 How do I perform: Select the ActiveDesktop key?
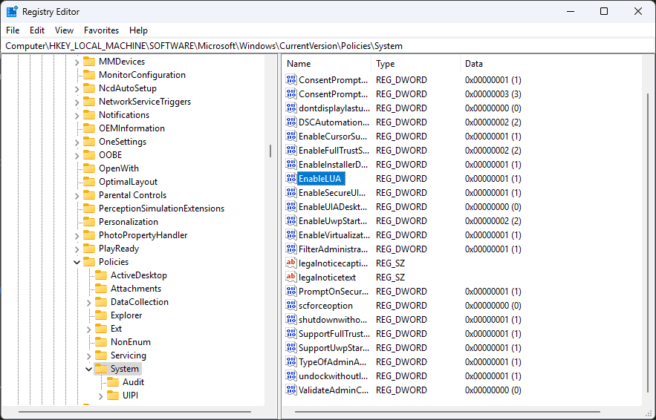(138, 275)
